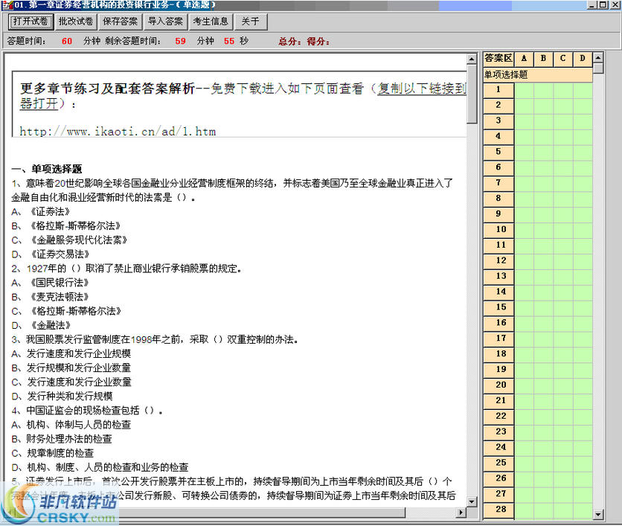Minimize the exam window

pyautogui.click(x=592, y=5)
